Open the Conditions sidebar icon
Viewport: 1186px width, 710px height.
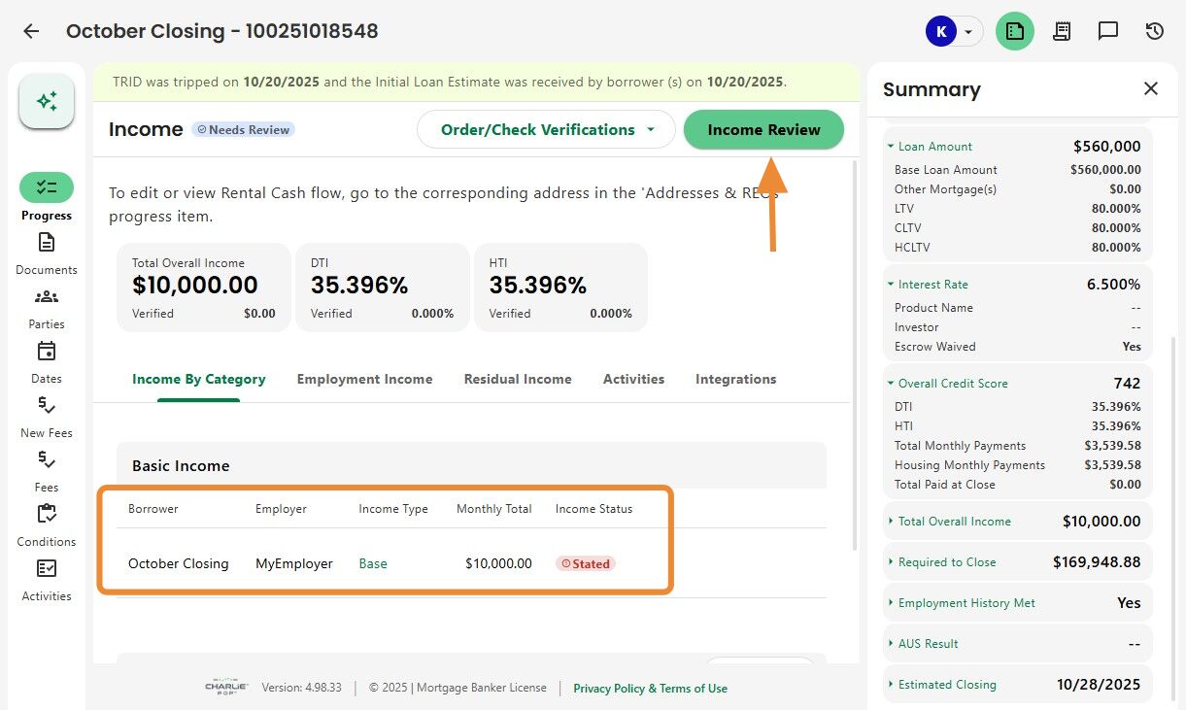tap(47, 514)
